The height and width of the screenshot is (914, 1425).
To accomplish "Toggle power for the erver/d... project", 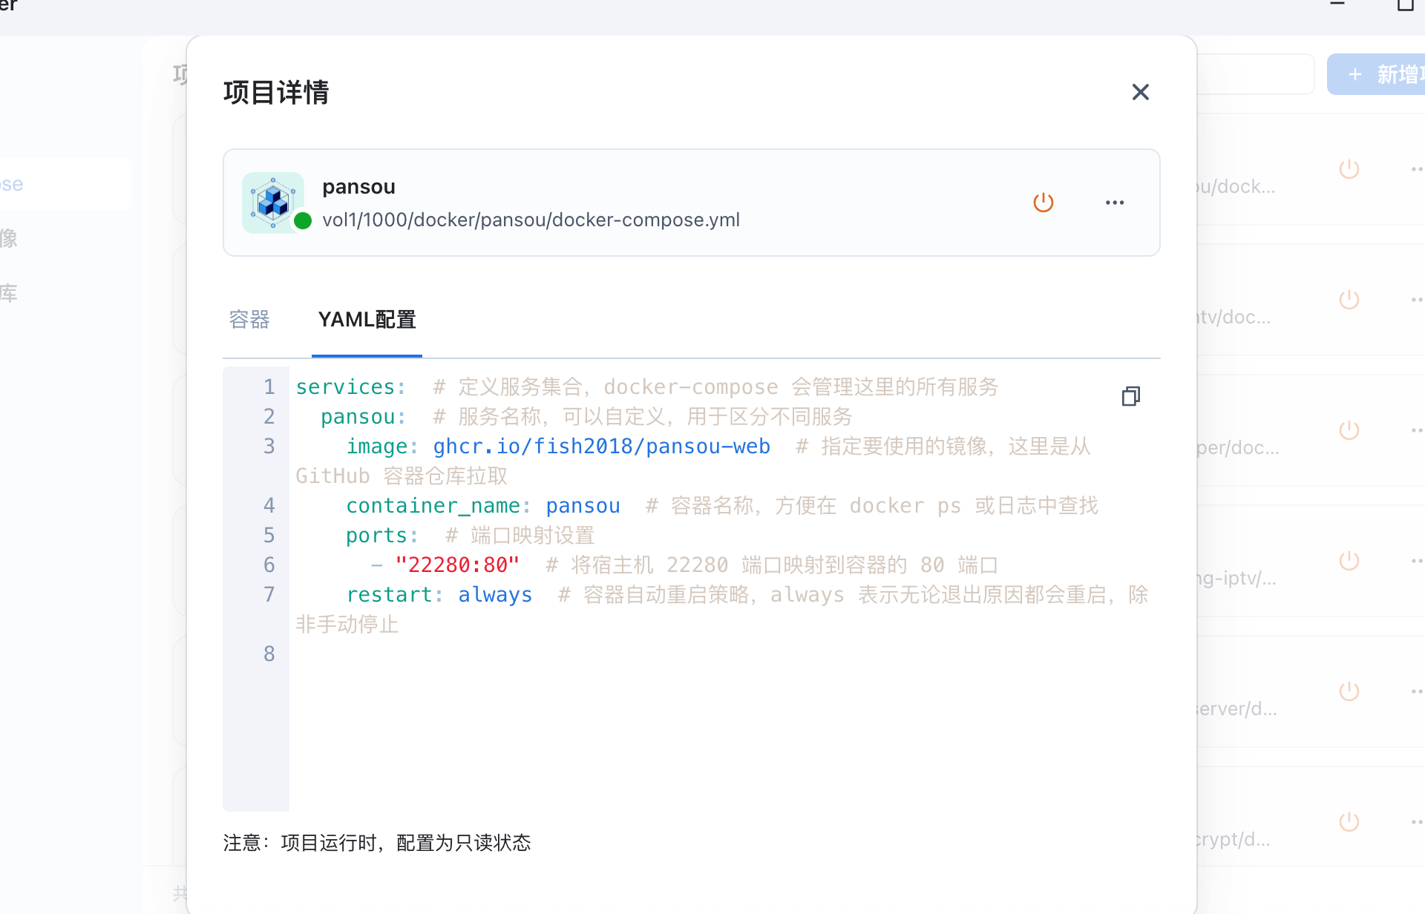I will 1349,691.
